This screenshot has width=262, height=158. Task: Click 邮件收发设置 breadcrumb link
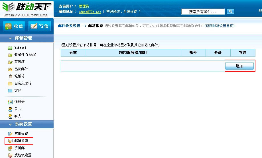69,26
